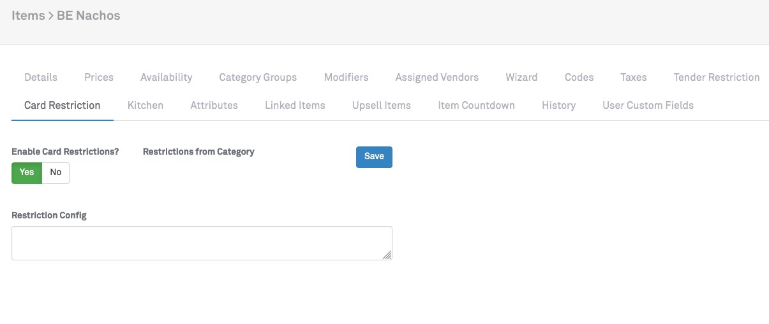Open the Upsell Items tab
The width and height of the screenshot is (769, 324).
[x=381, y=106]
